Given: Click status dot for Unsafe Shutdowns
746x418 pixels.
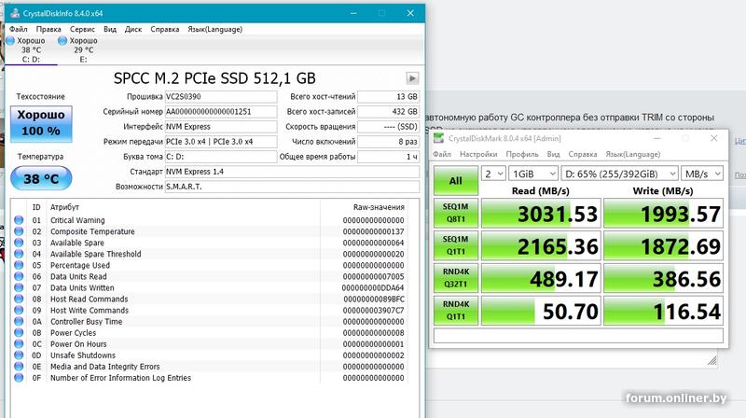Looking at the screenshot, I should point(19,355).
